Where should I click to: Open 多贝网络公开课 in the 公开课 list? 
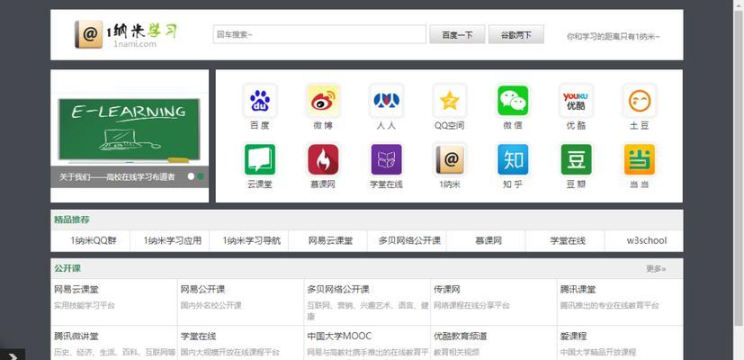pyautogui.click(x=338, y=289)
